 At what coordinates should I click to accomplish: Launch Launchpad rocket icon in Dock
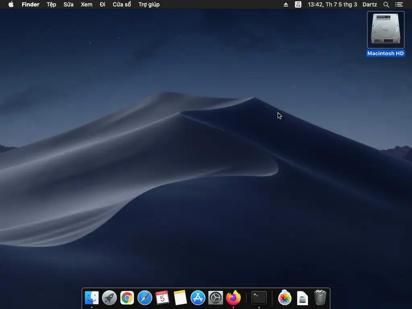click(x=109, y=298)
